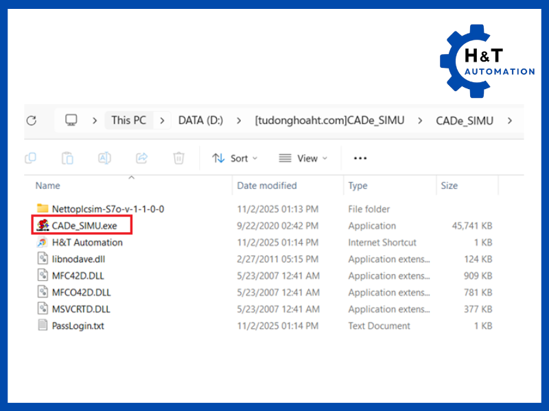
Task: Click the Rename toolbar icon
Action: click(104, 158)
